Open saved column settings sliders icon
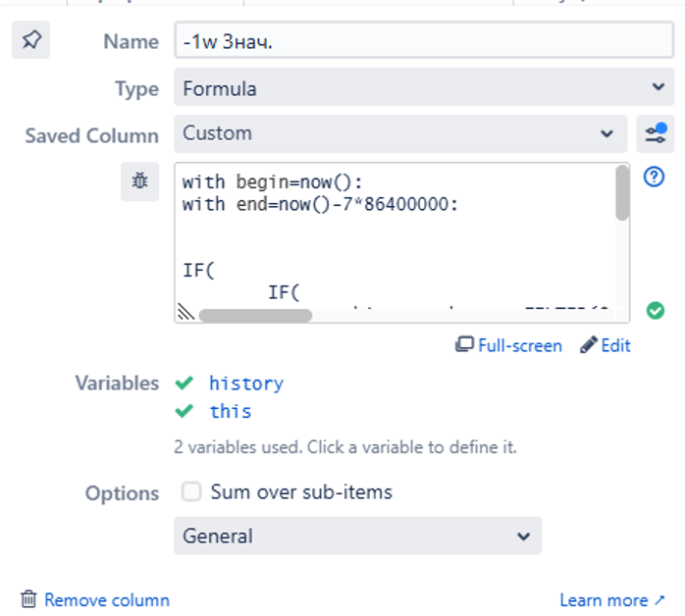 [x=655, y=133]
